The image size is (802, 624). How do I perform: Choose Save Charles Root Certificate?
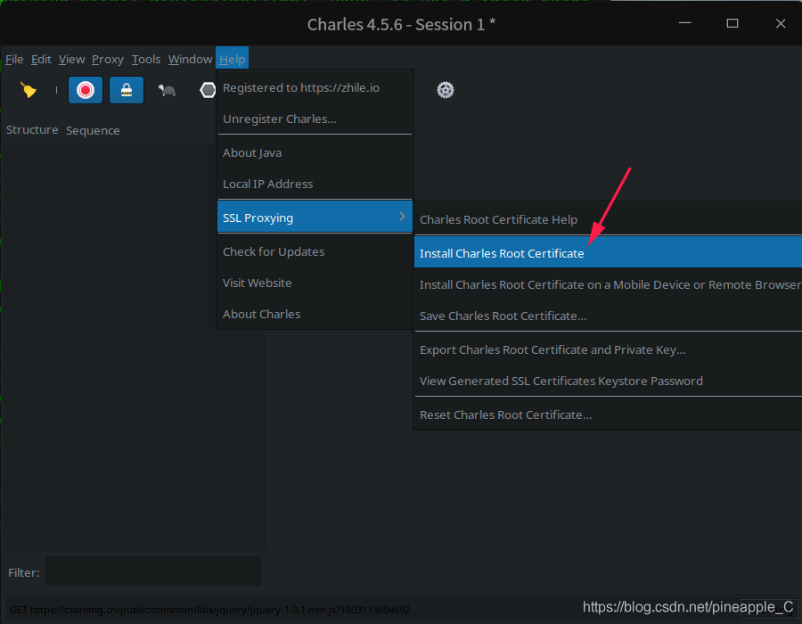pyautogui.click(x=503, y=316)
